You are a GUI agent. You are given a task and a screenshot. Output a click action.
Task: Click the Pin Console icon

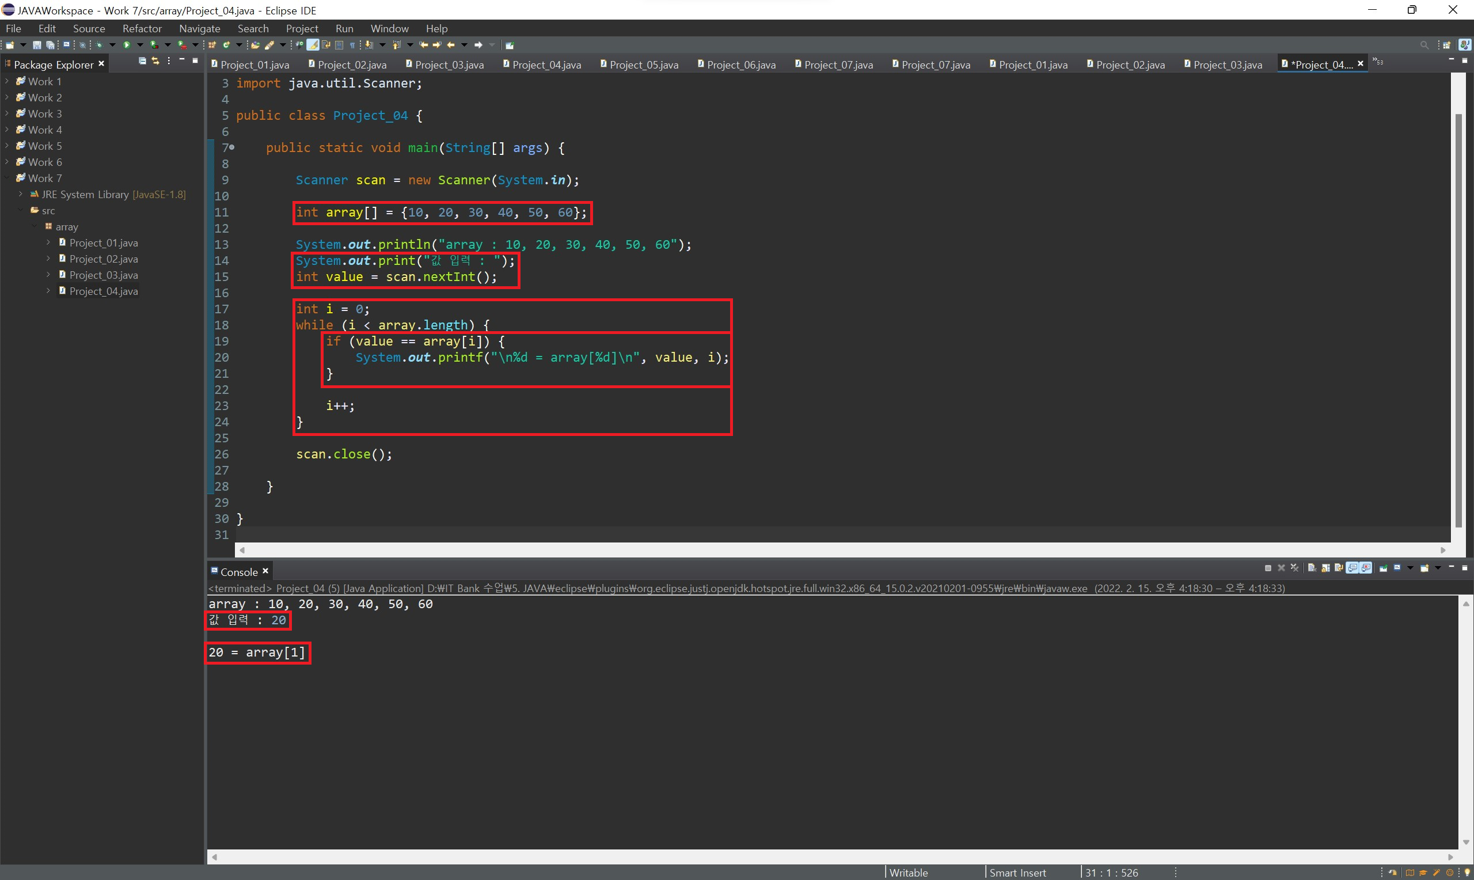tap(1384, 568)
